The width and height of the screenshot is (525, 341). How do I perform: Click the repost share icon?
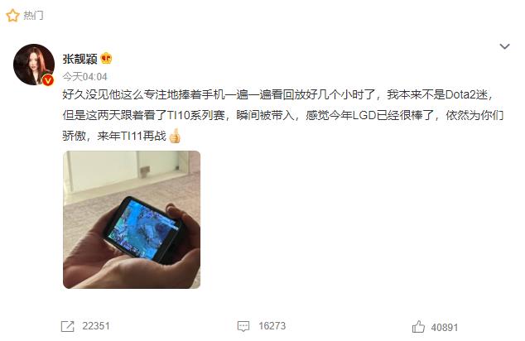pos(68,326)
